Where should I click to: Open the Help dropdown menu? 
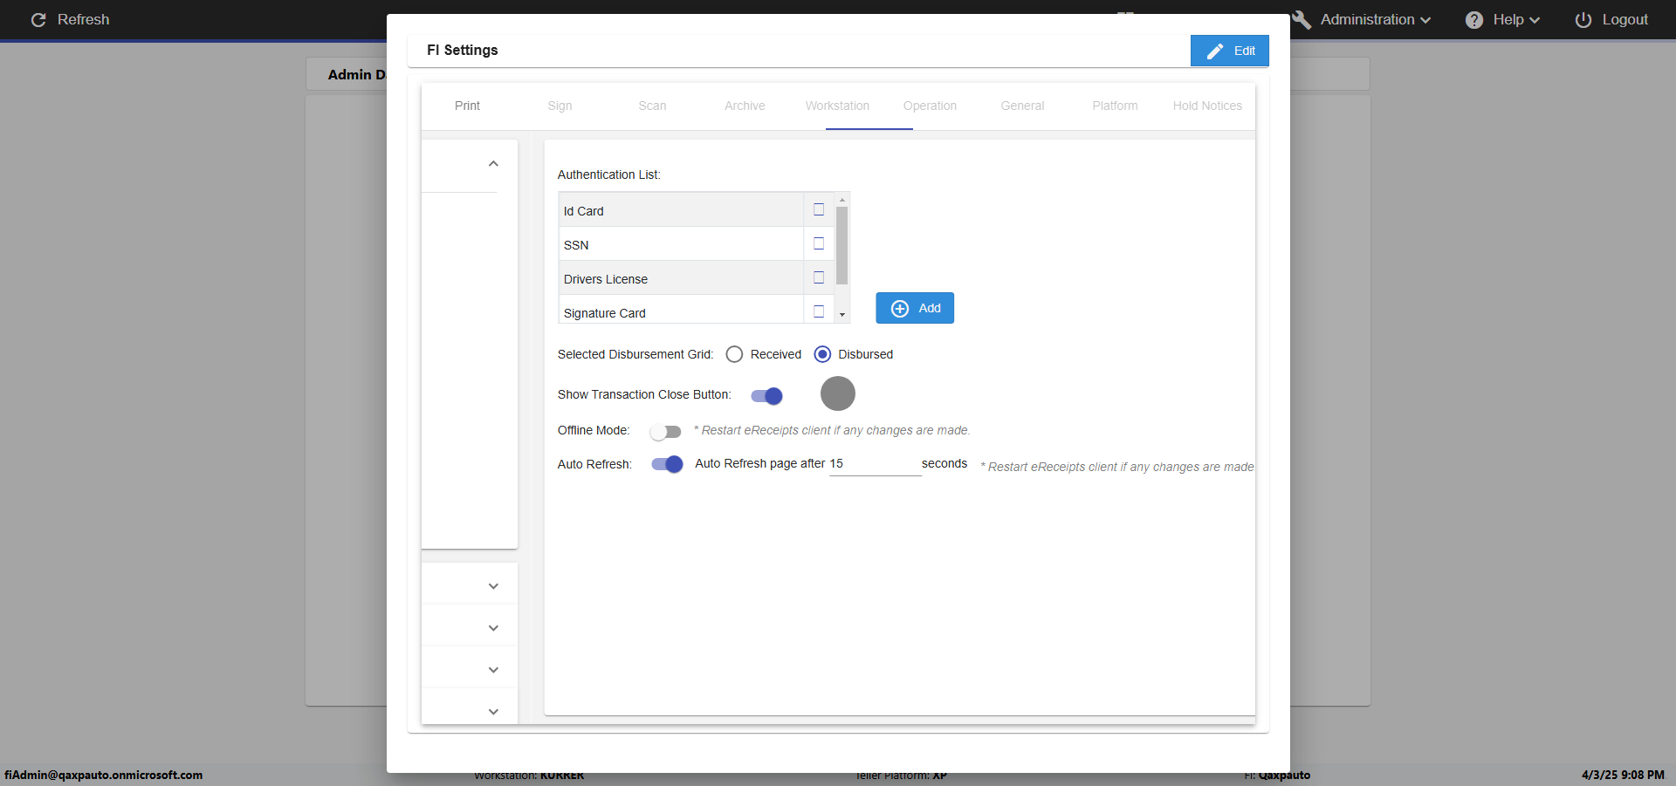point(1502,19)
